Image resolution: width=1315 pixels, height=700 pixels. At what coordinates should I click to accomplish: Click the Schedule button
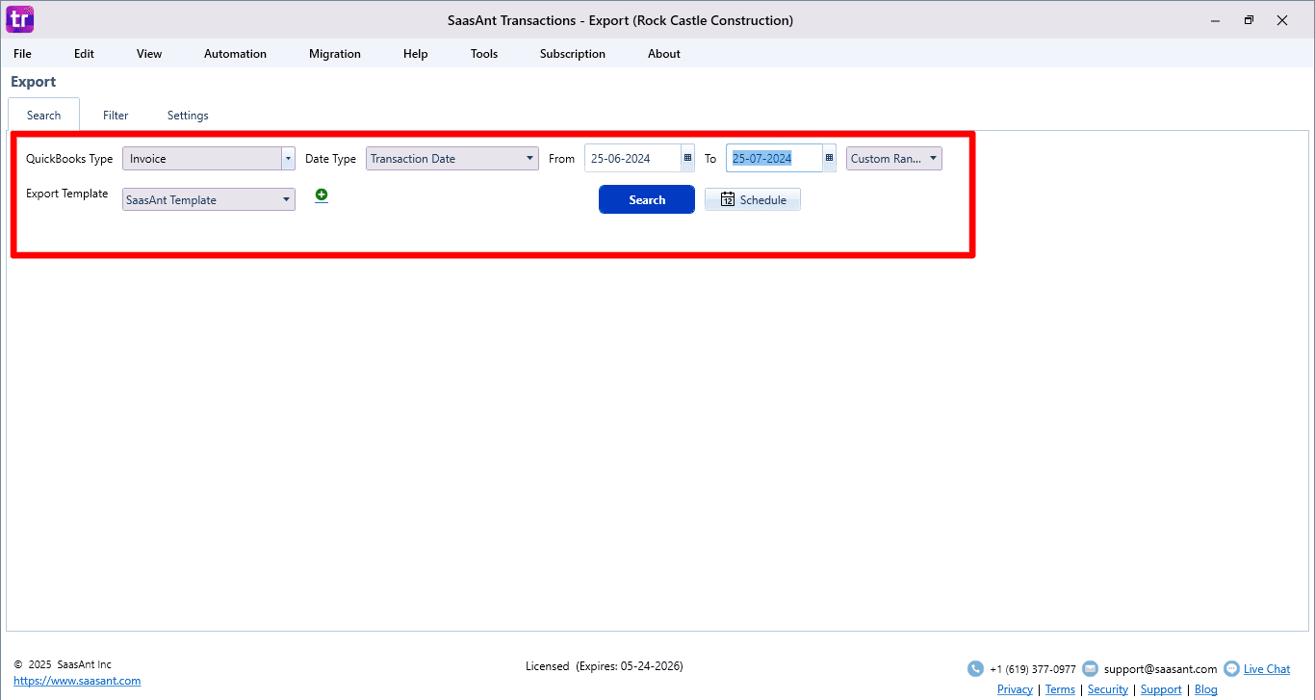click(x=752, y=199)
